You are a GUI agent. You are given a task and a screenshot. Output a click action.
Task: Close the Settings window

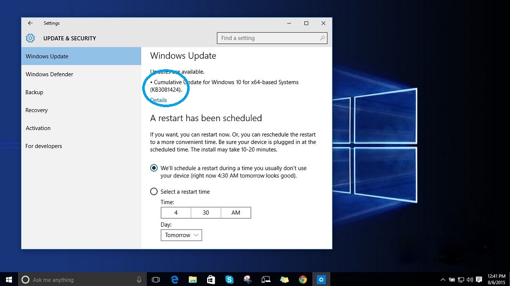click(323, 23)
